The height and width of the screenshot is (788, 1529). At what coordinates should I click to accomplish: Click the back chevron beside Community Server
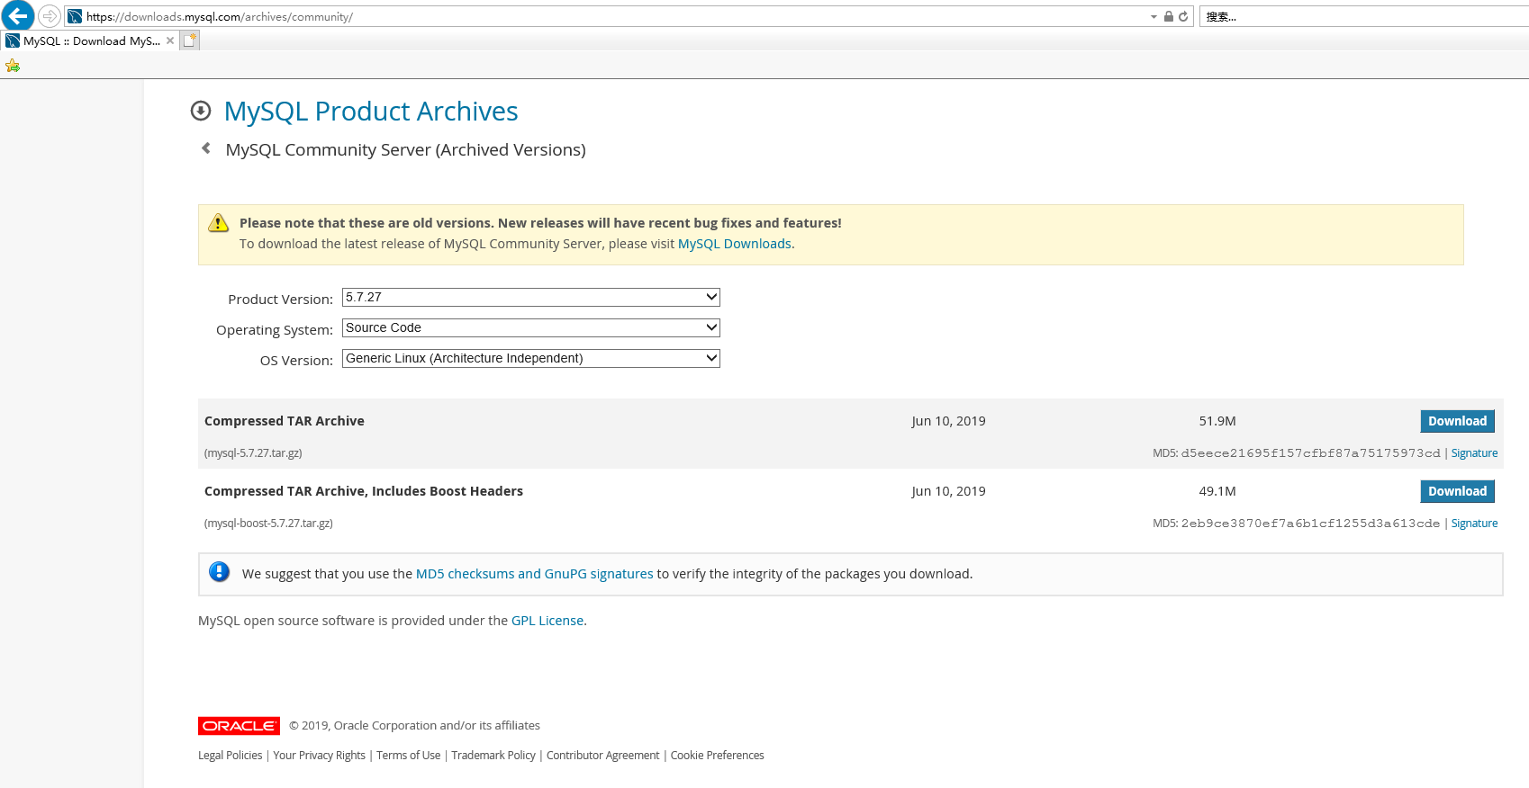[x=206, y=148]
